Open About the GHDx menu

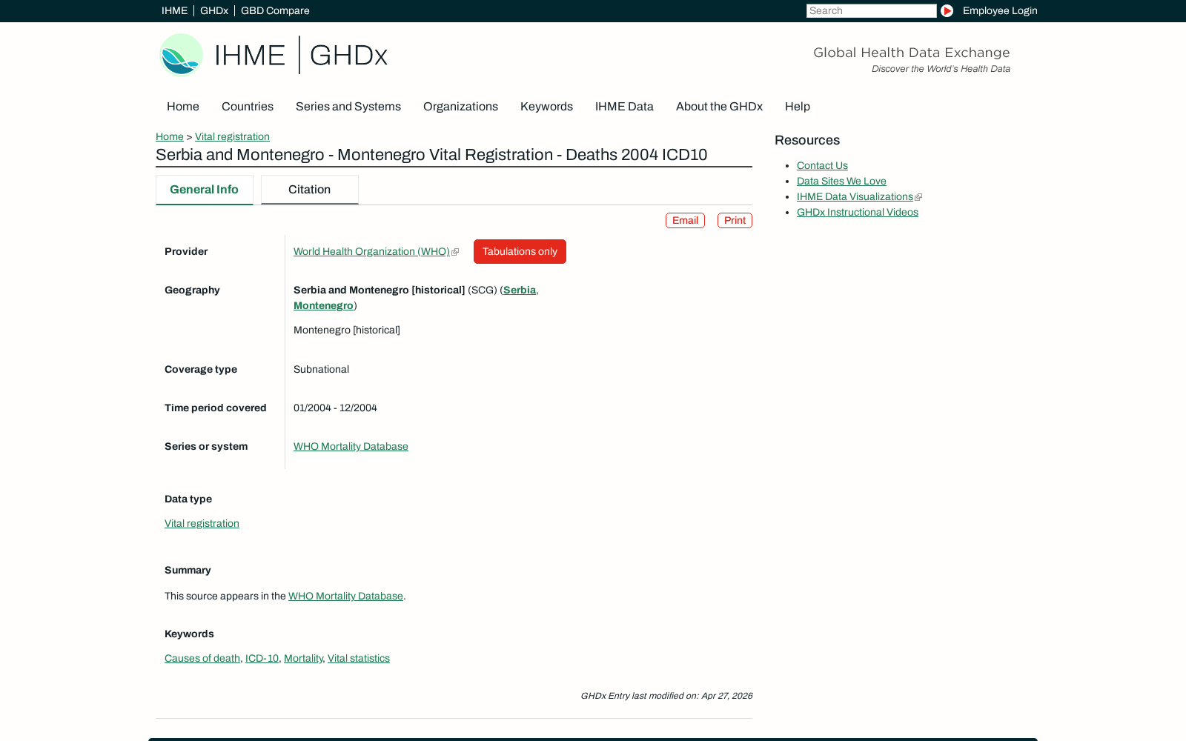click(x=719, y=107)
